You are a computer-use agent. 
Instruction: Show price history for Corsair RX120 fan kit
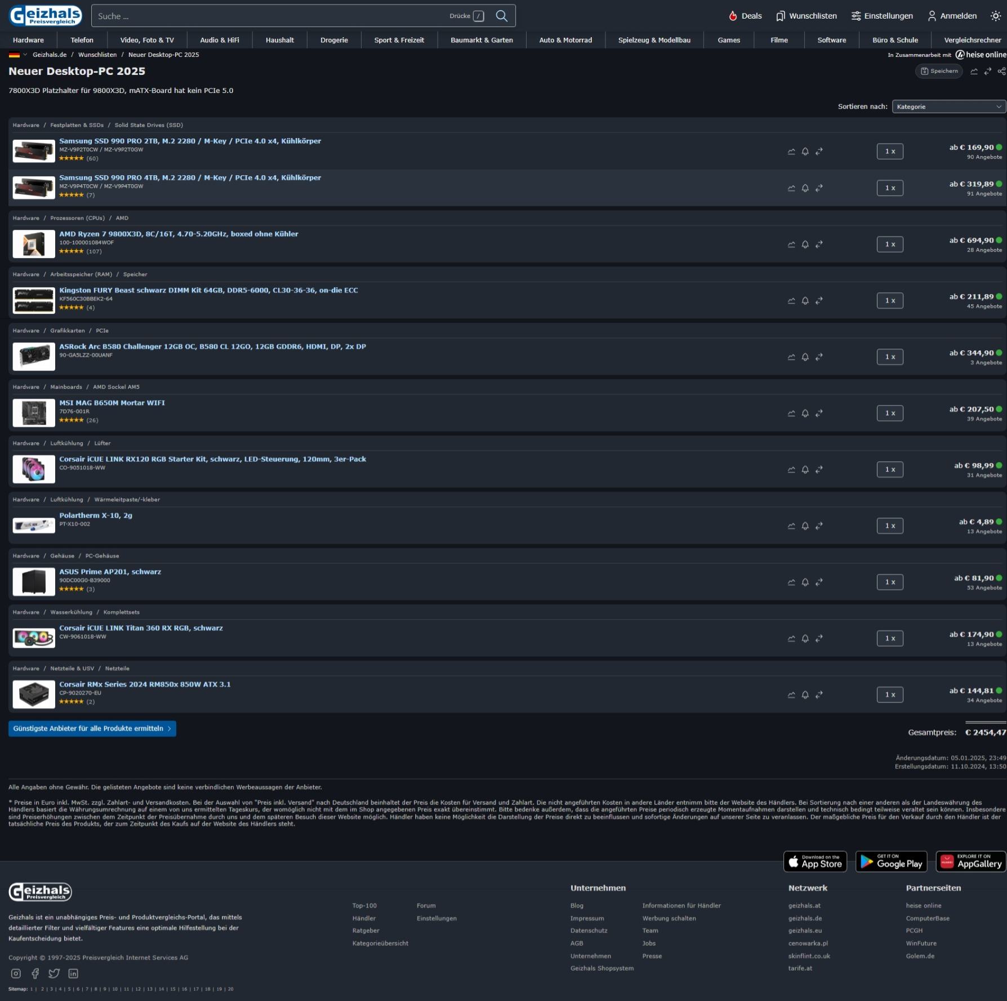[x=791, y=470]
